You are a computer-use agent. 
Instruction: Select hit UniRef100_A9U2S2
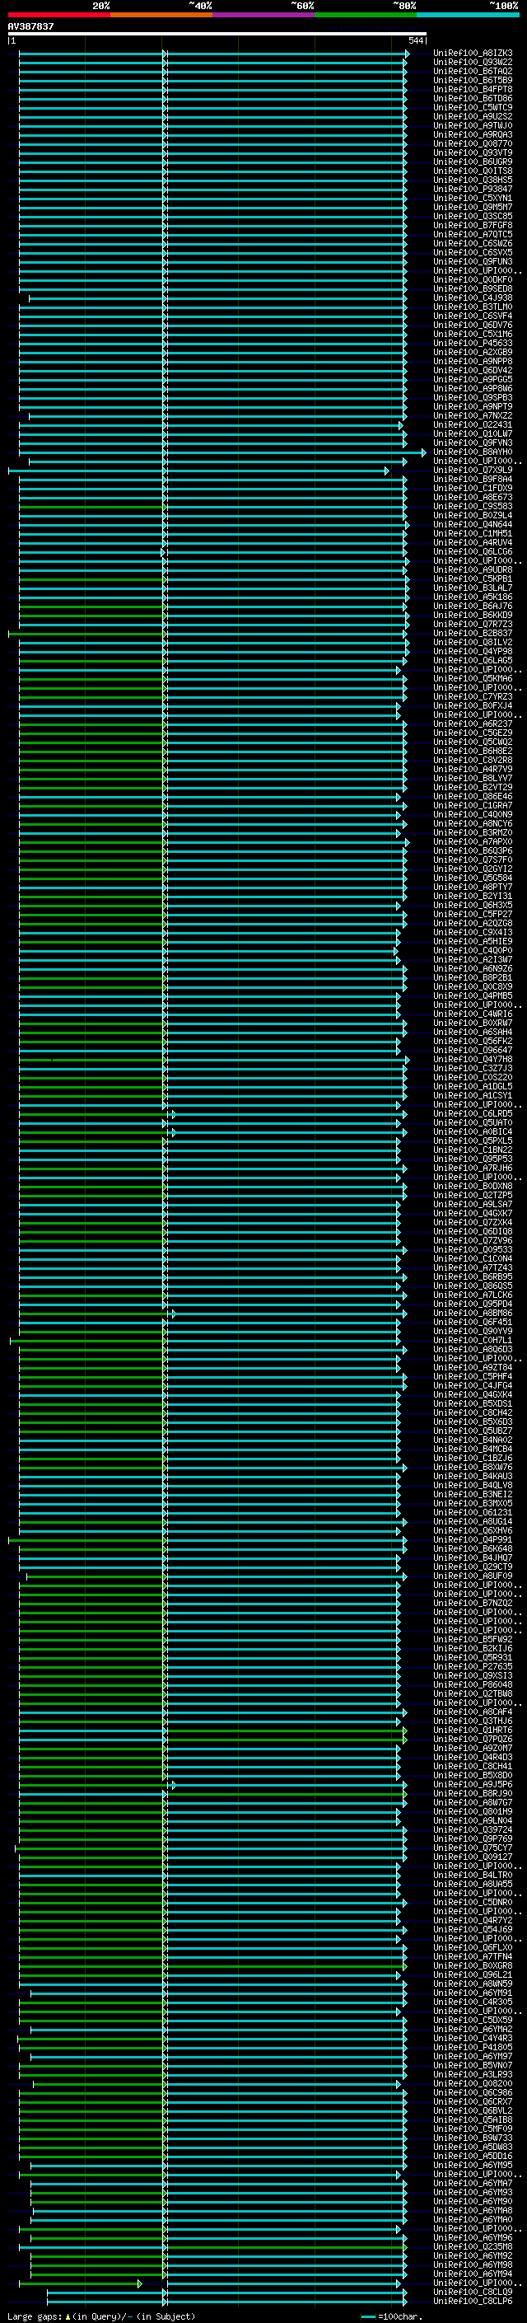tap(472, 116)
